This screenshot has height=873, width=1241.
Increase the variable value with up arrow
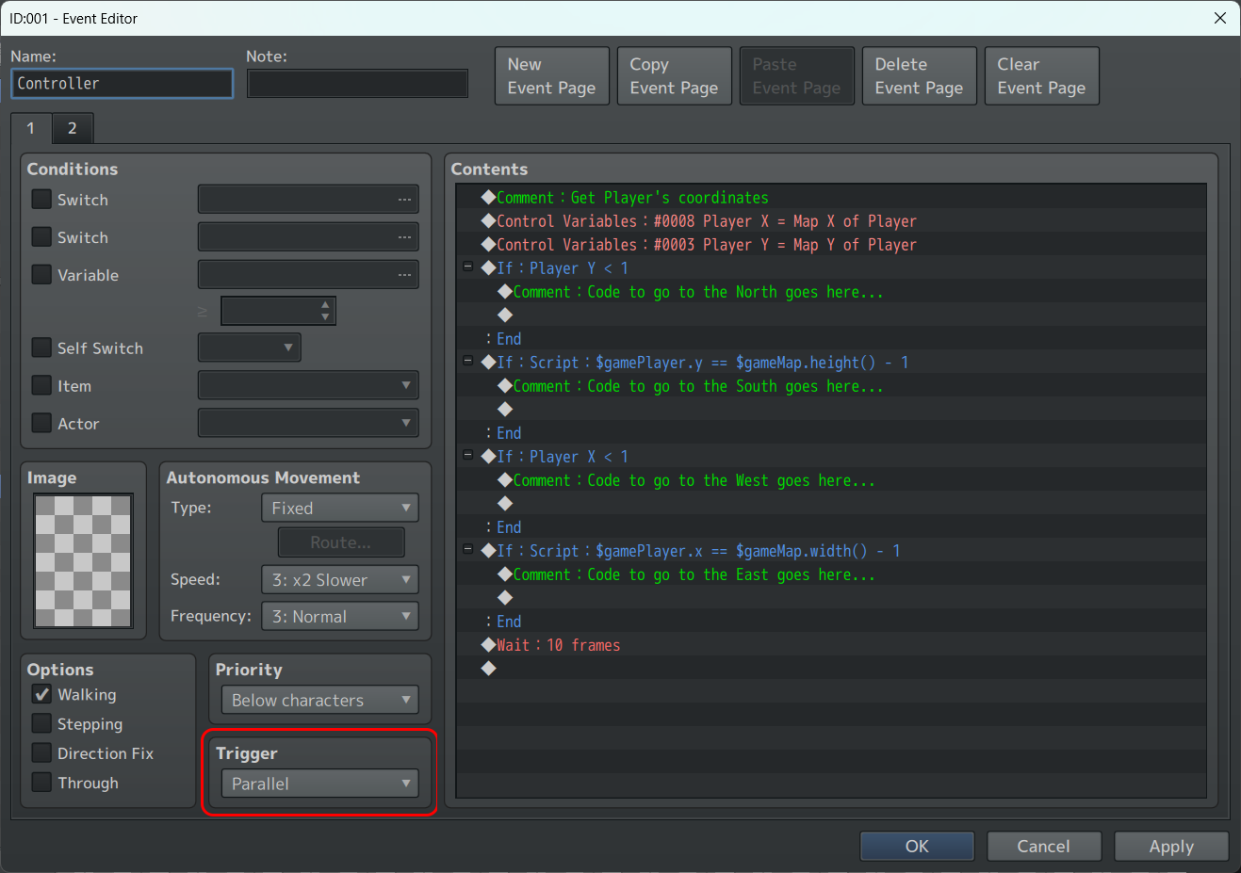point(325,305)
